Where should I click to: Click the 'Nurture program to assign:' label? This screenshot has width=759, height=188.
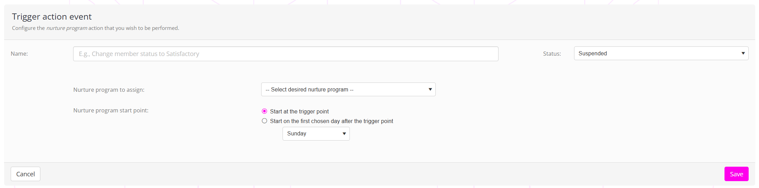(109, 90)
